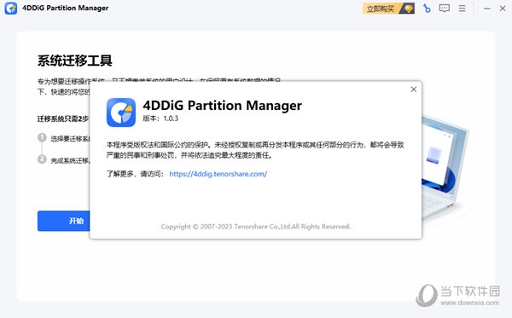Screen dimensions: 512x318
Task: Close the About dialog
Action: [414, 89]
